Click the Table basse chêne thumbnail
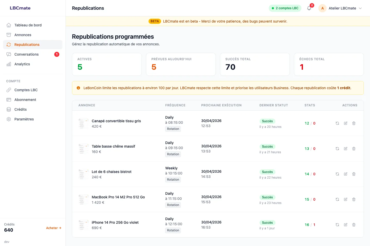Screen dimensions: 370x246 pos(84,149)
